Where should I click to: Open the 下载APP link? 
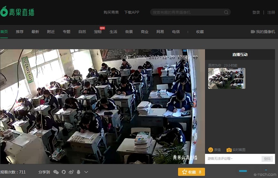132,12
